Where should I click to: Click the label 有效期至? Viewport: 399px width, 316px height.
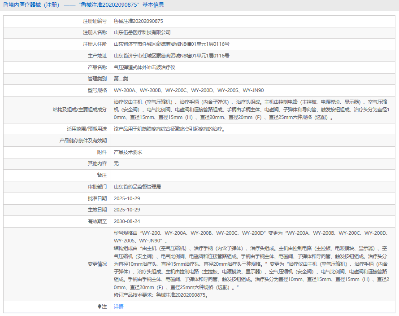tap(97, 221)
